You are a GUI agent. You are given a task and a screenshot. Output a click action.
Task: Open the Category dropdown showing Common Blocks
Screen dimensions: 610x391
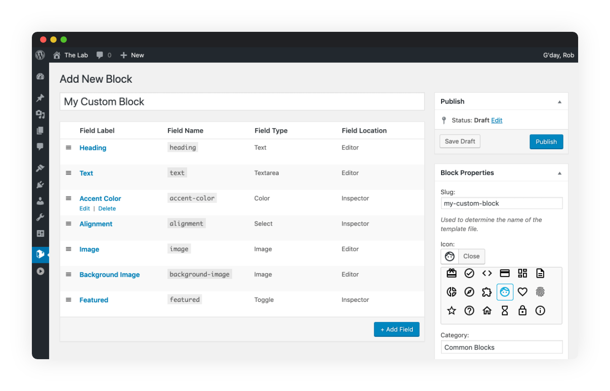pos(502,347)
